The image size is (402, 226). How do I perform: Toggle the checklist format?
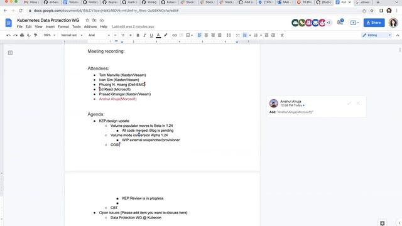[238, 35]
